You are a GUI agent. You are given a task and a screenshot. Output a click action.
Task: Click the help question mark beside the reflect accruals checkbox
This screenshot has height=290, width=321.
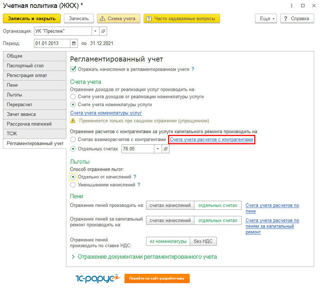click(x=193, y=69)
